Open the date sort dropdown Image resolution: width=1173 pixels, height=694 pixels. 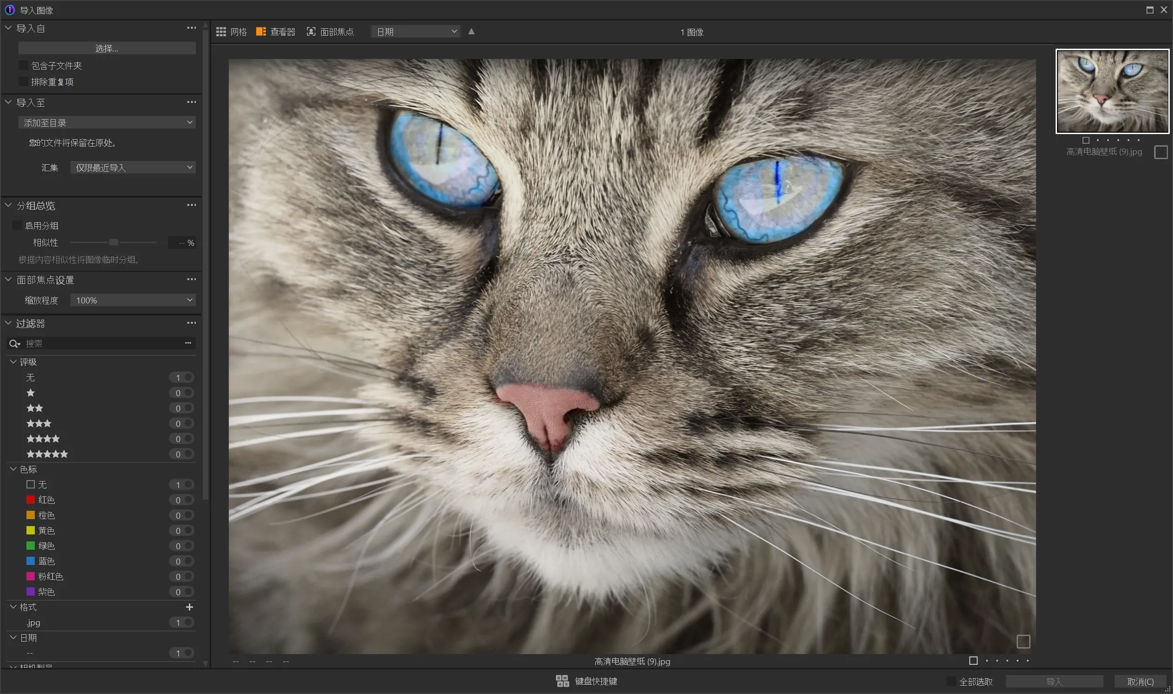pyautogui.click(x=415, y=32)
